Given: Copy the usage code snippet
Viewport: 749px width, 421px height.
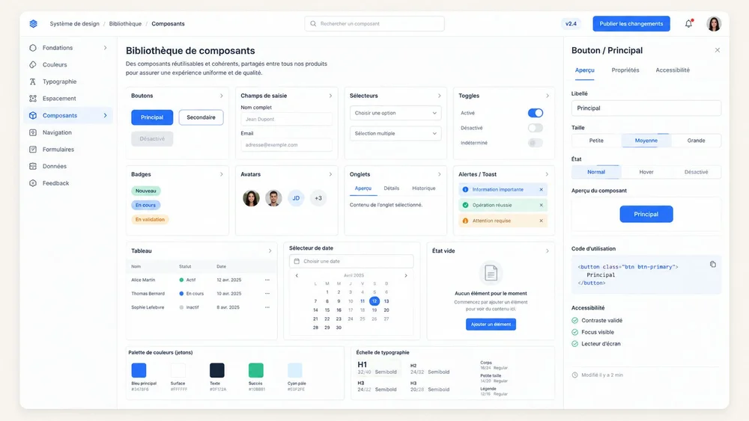Looking at the screenshot, I should pos(713,264).
